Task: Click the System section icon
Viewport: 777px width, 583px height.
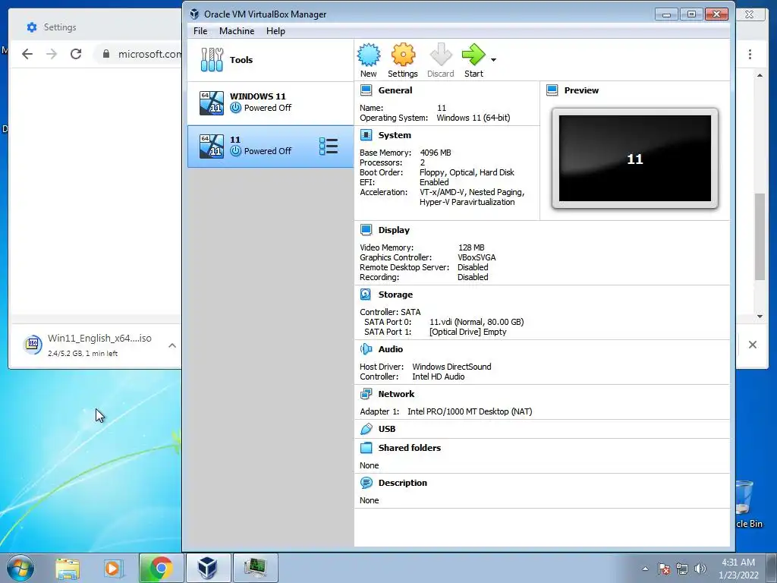Action: tap(366, 135)
